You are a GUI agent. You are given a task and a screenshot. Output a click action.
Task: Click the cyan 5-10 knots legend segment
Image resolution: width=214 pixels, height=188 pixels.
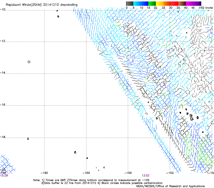137,3
